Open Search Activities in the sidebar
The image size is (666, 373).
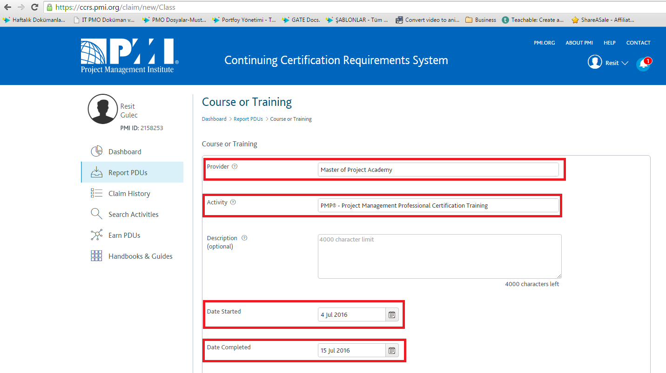(x=132, y=214)
